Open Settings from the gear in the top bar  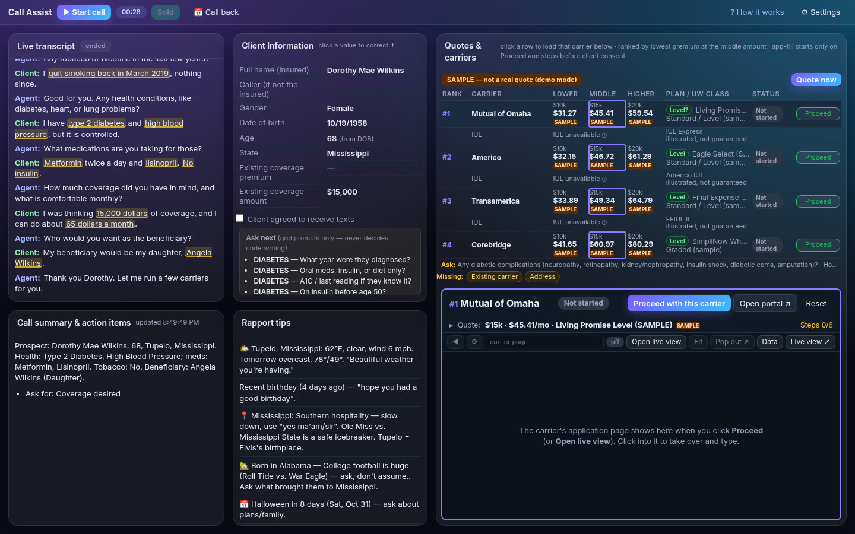tap(821, 12)
